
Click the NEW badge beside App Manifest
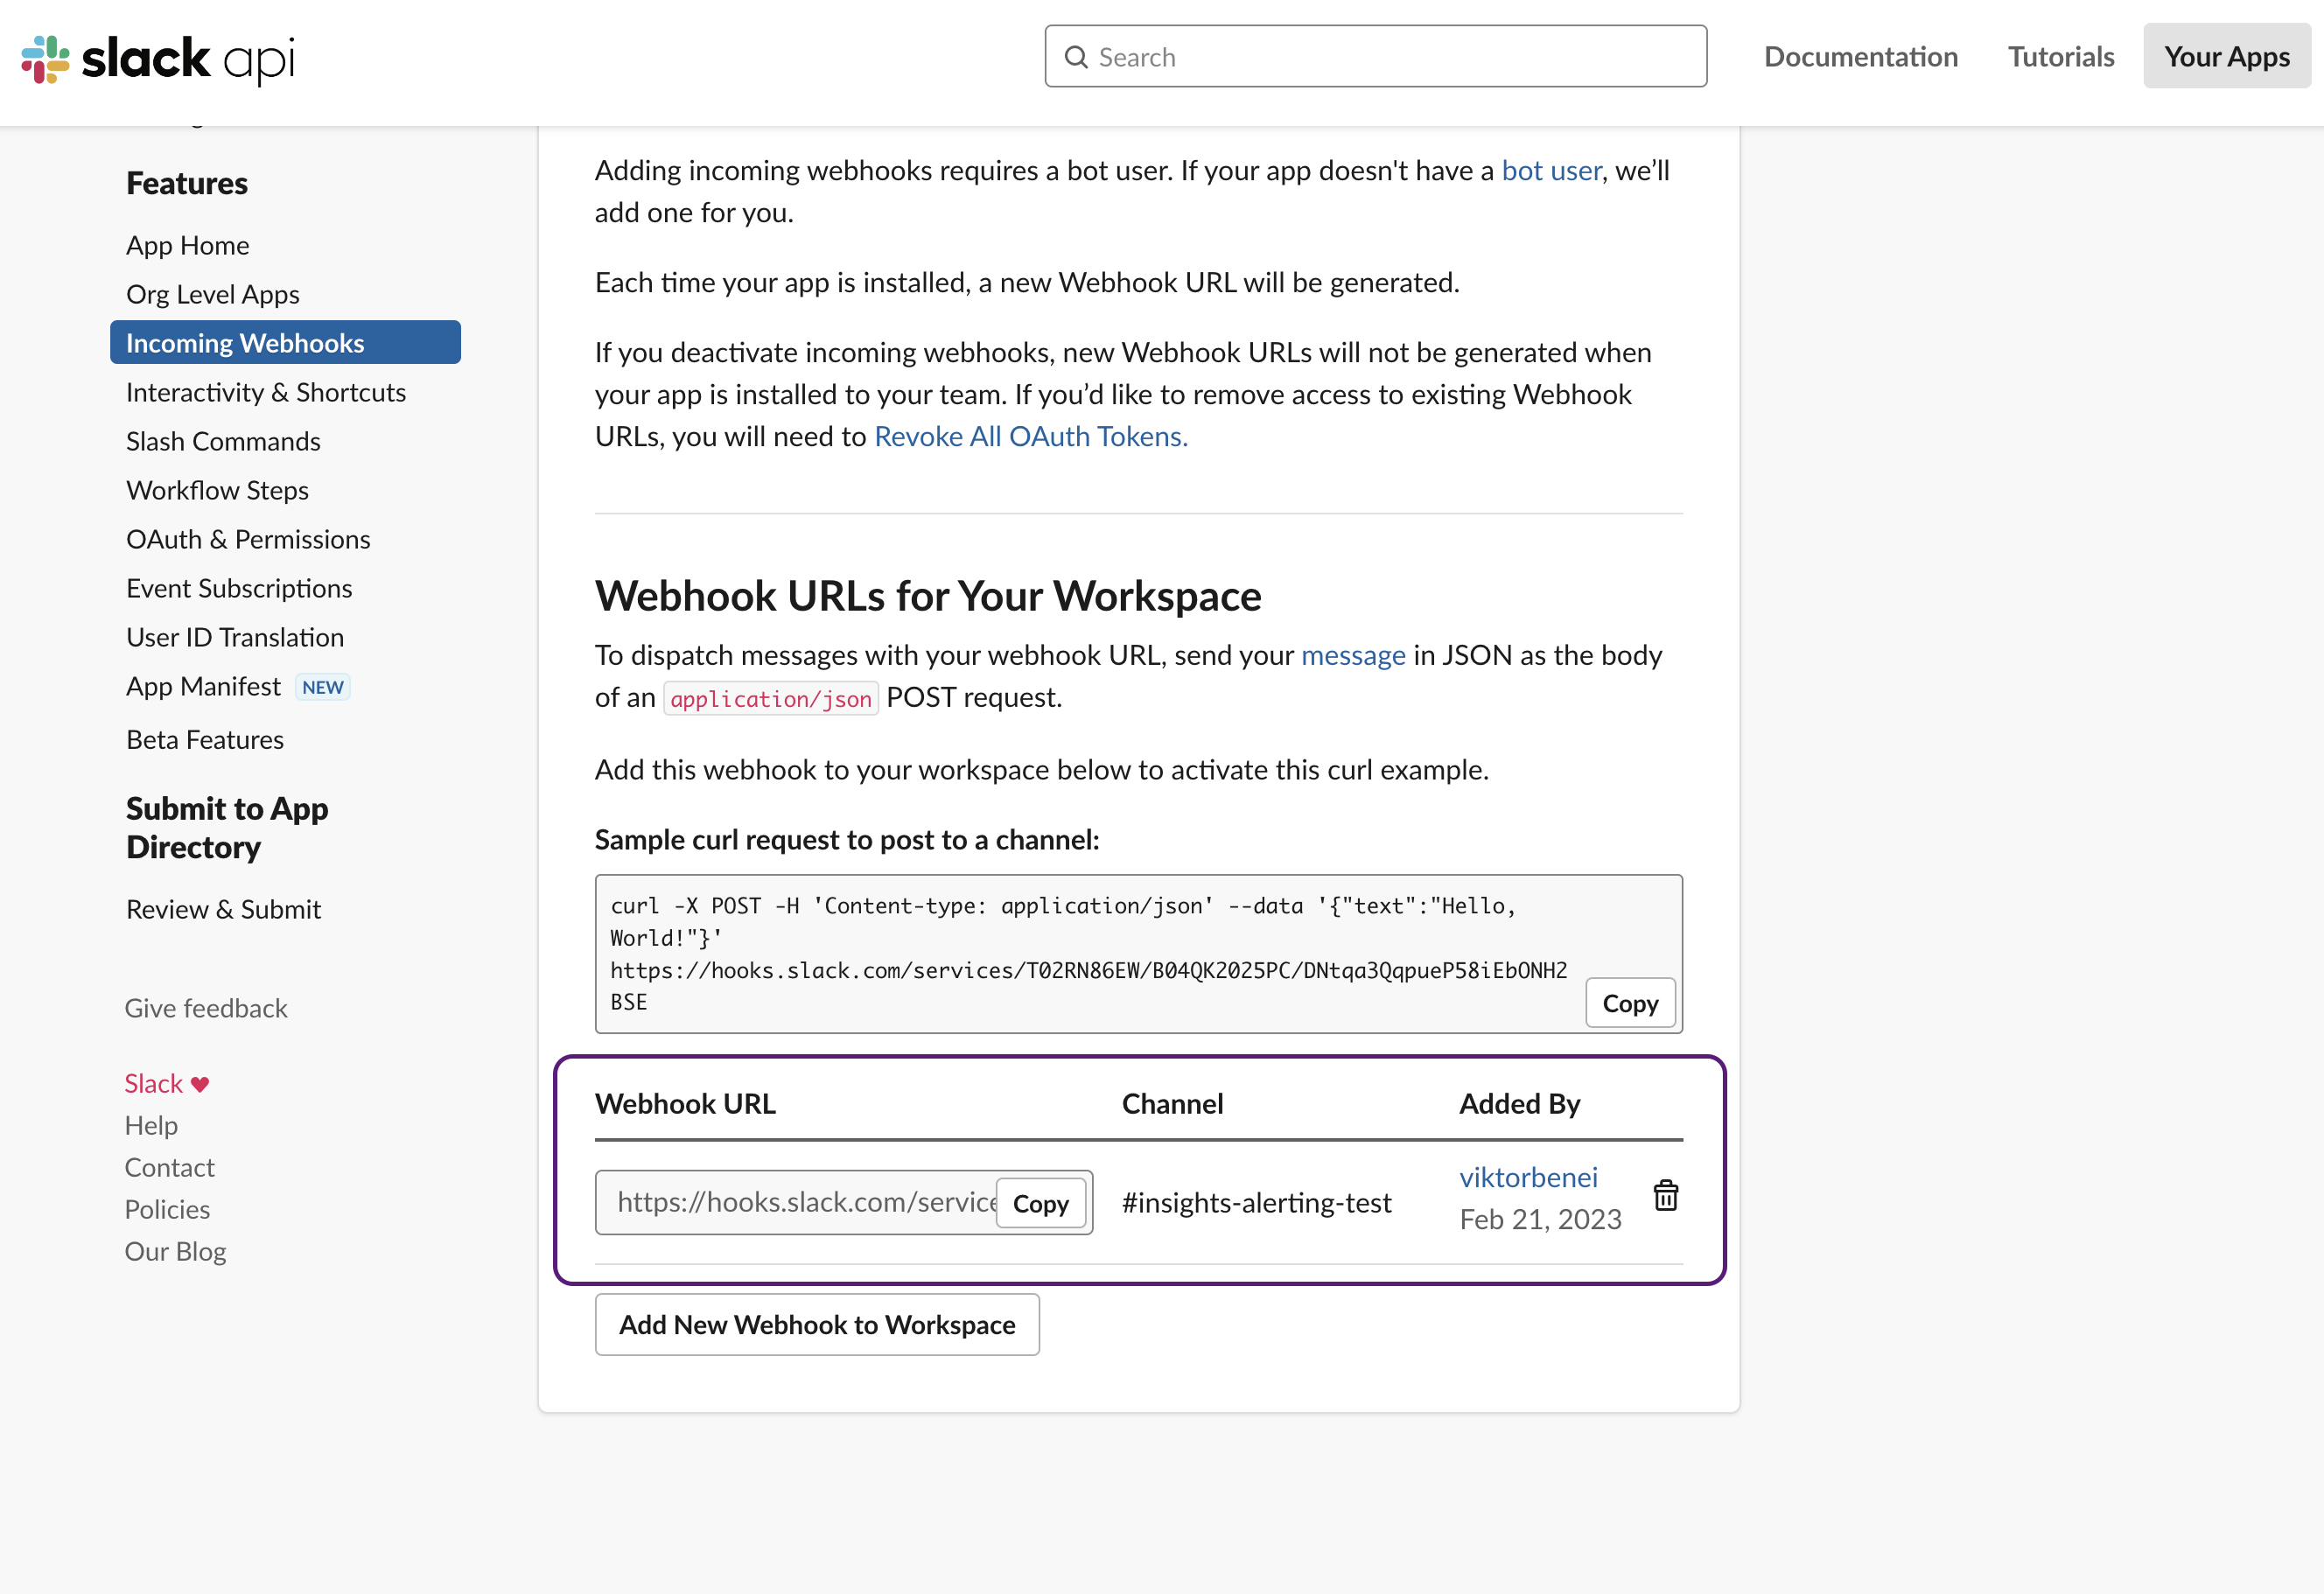pyautogui.click(x=322, y=687)
